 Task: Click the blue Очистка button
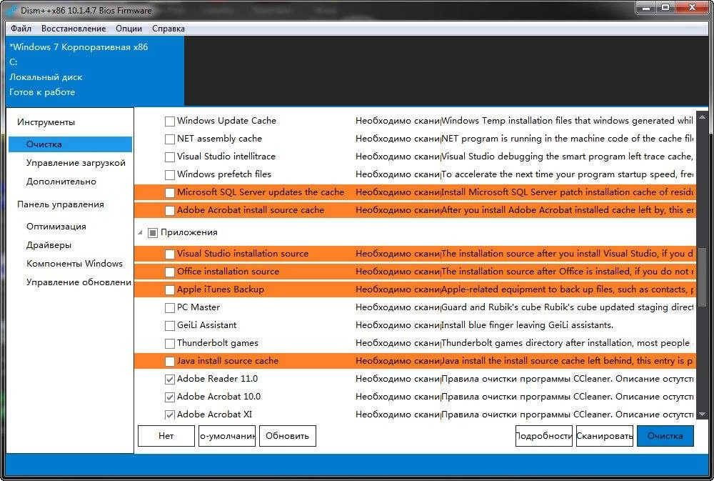pyautogui.click(x=665, y=436)
